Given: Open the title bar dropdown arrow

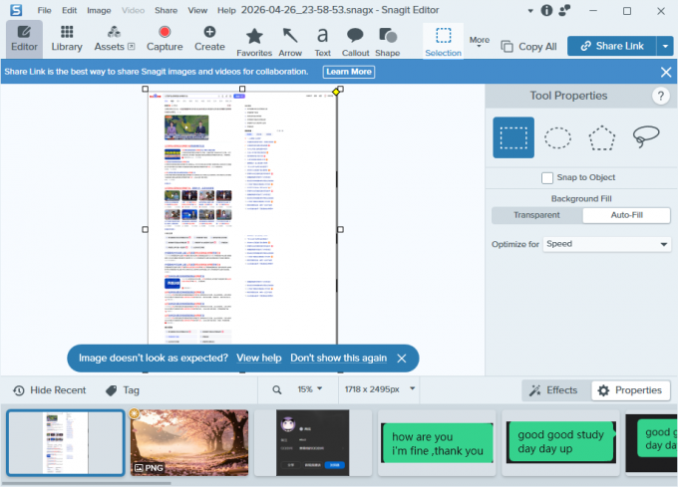Looking at the screenshot, I should click(530, 11).
